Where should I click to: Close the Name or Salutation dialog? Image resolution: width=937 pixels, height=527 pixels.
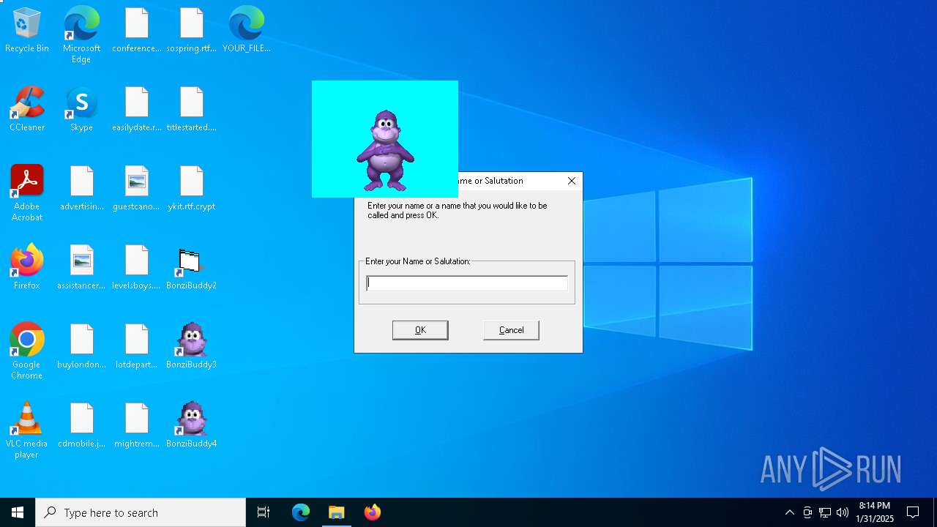(572, 181)
